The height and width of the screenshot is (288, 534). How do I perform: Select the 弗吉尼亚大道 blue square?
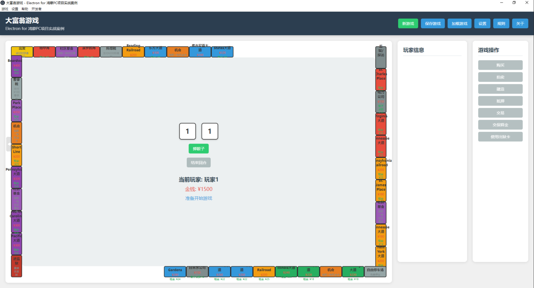coord(200,52)
